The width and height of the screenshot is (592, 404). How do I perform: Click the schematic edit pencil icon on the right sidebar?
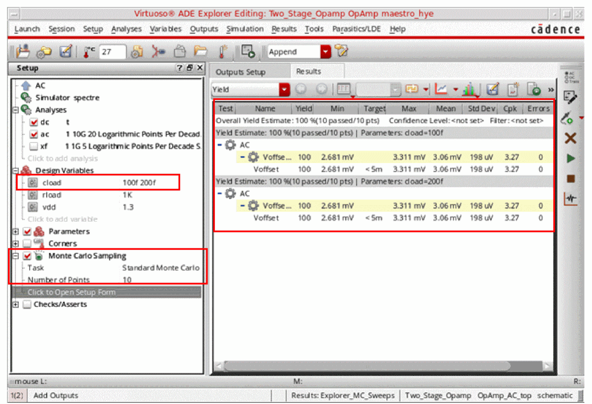[570, 97]
